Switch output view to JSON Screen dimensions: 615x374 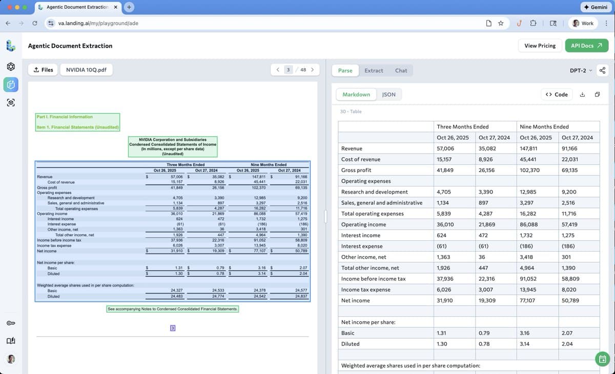pos(389,94)
